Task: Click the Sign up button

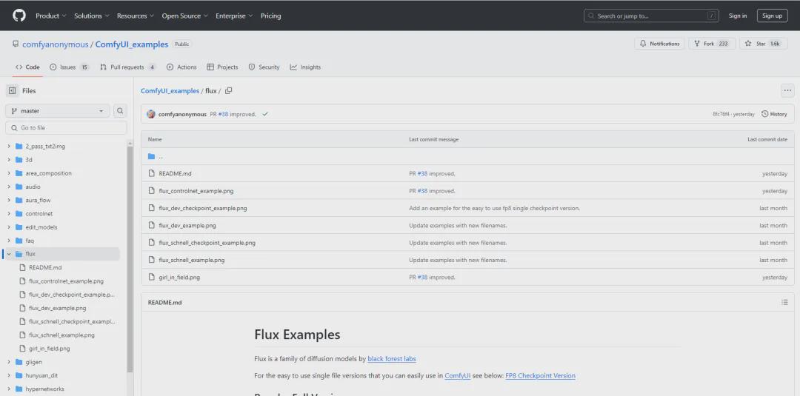Action: (x=772, y=16)
